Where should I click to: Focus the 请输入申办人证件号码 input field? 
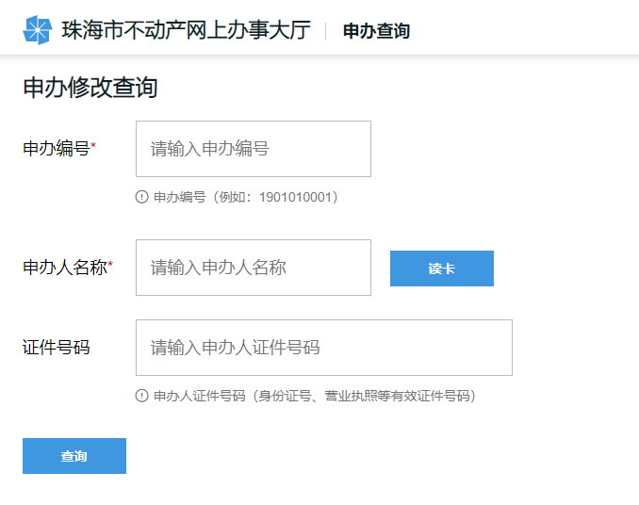[323, 348]
